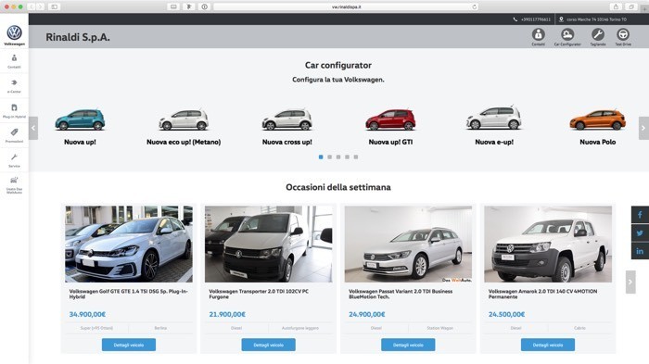Click the 21.900,00€ price

(227, 314)
